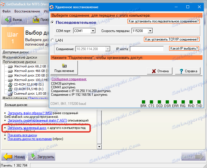Open the Файл menu
This screenshot has width=207, height=168.
tap(6, 11)
